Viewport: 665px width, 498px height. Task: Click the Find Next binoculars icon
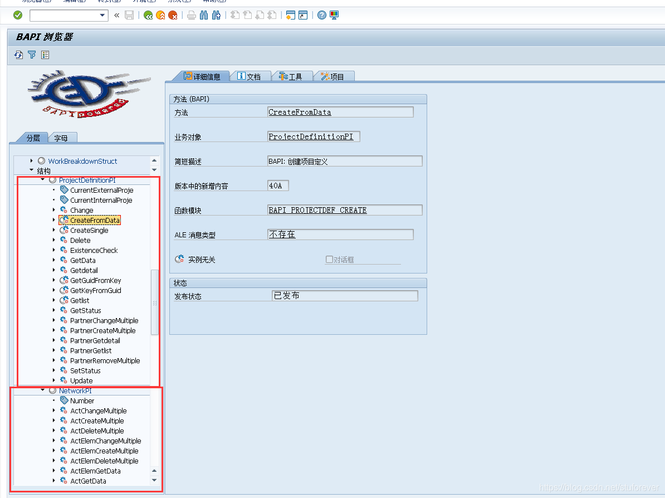click(x=216, y=15)
